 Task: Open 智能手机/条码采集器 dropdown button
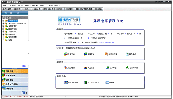pos(85,9)
